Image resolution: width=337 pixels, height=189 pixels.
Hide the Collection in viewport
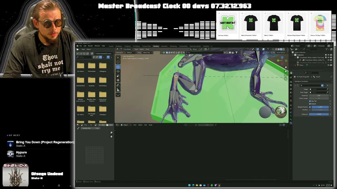[328, 55]
